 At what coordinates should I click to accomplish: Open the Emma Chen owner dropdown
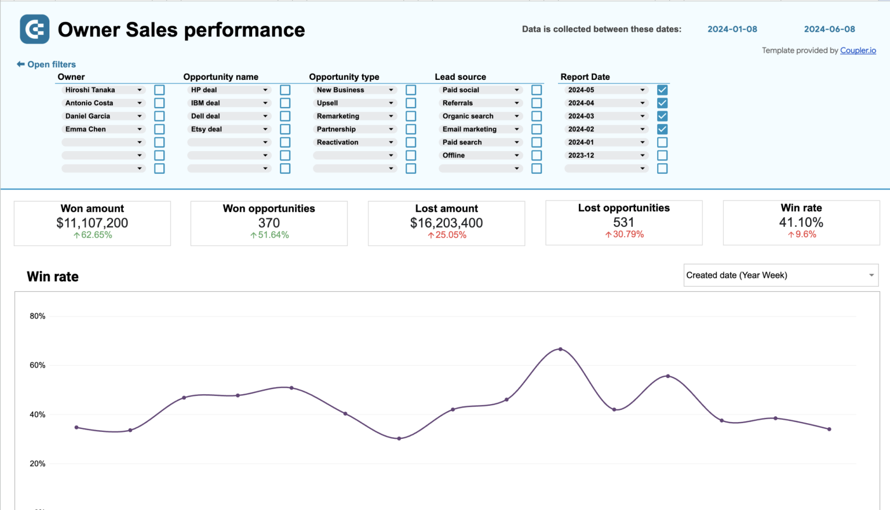point(139,129)
